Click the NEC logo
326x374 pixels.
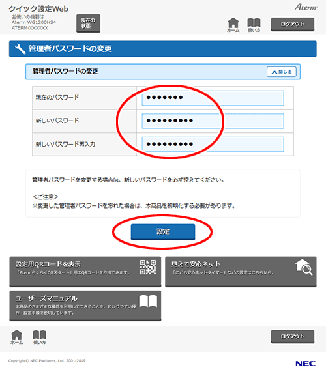[306, 364]
